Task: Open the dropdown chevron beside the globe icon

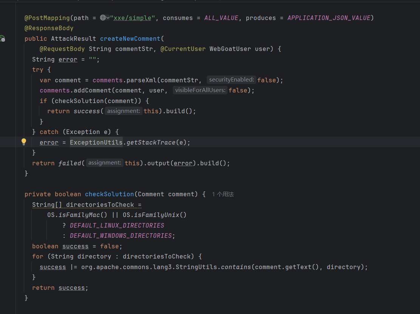Action: point(108,18)
